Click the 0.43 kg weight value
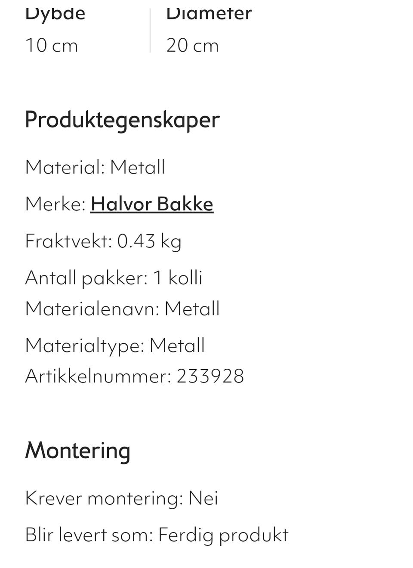Screen dimensions: 413x568 149,241
